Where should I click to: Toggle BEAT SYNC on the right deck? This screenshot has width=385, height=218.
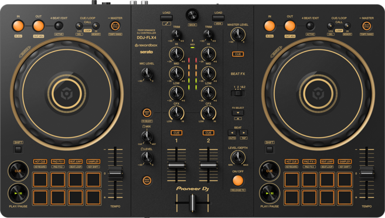(x=367, y=26)
